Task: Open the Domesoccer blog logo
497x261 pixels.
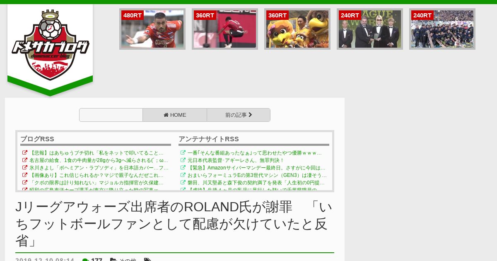Action: [x=50, y=45]
